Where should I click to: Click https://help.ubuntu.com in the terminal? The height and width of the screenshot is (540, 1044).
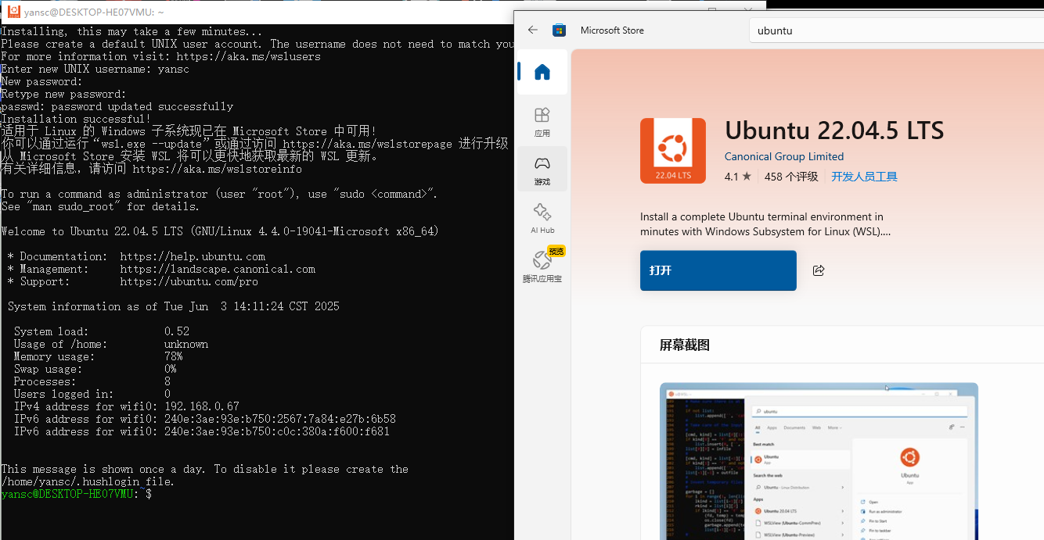click(x=193, y=257)
